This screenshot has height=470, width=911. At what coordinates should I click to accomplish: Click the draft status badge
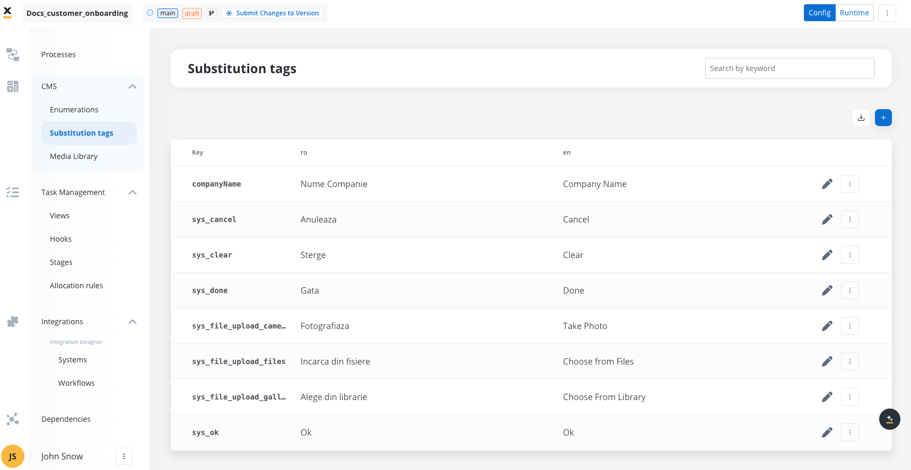click(x=192, y=13)
